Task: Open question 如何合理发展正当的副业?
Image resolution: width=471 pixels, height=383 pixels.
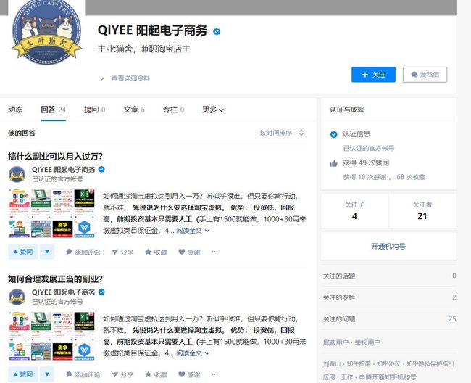Action: (55, 279)
